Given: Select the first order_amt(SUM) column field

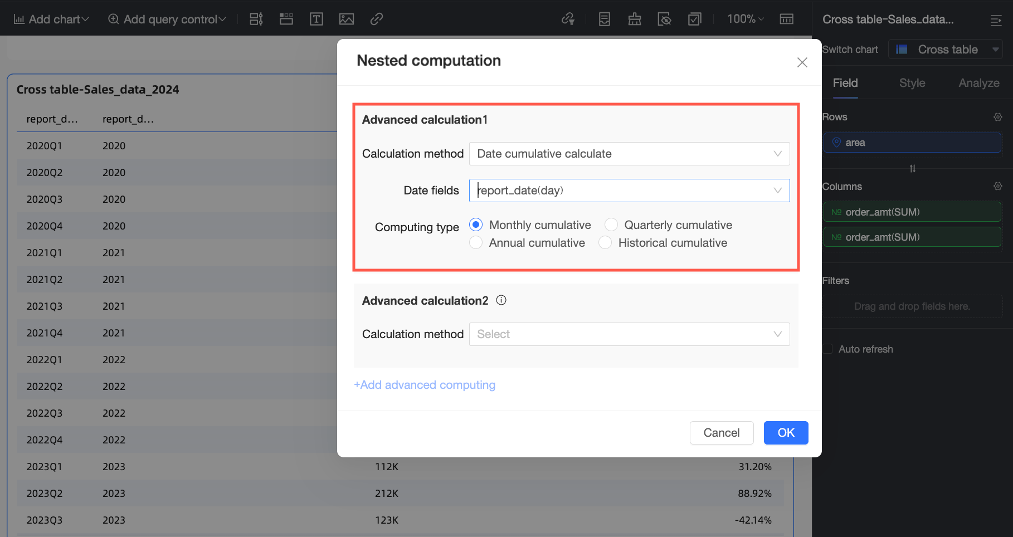Looking at the screenshot, I should pyautogui.click(x=912, y=212).
